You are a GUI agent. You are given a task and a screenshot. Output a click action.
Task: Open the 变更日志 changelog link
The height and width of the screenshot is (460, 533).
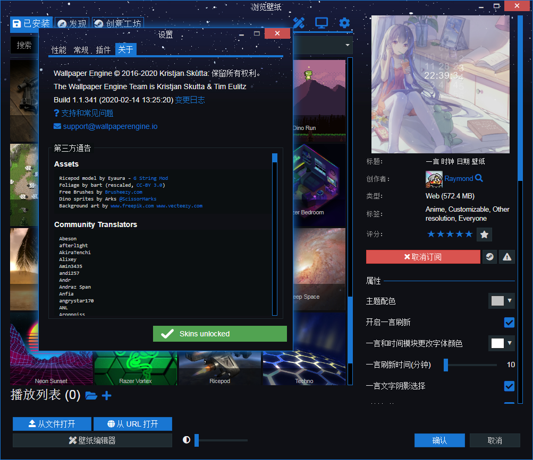190,99
